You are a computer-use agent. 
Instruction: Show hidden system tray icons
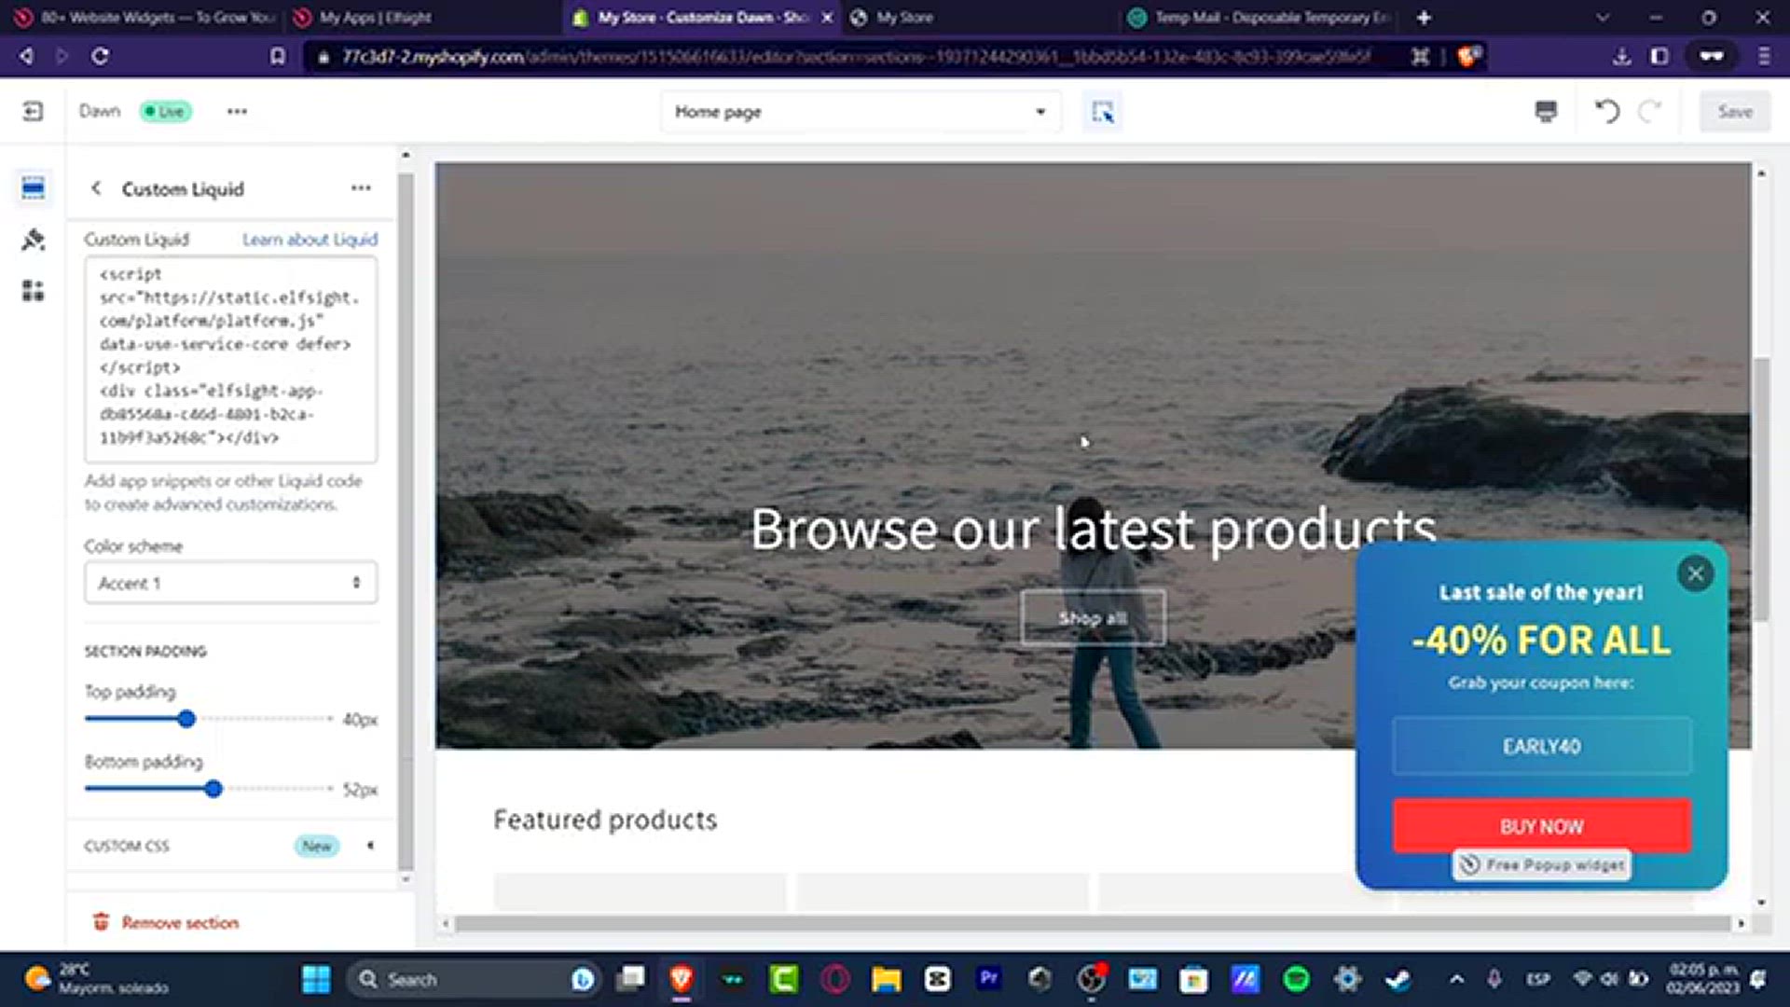[1456, 979]
